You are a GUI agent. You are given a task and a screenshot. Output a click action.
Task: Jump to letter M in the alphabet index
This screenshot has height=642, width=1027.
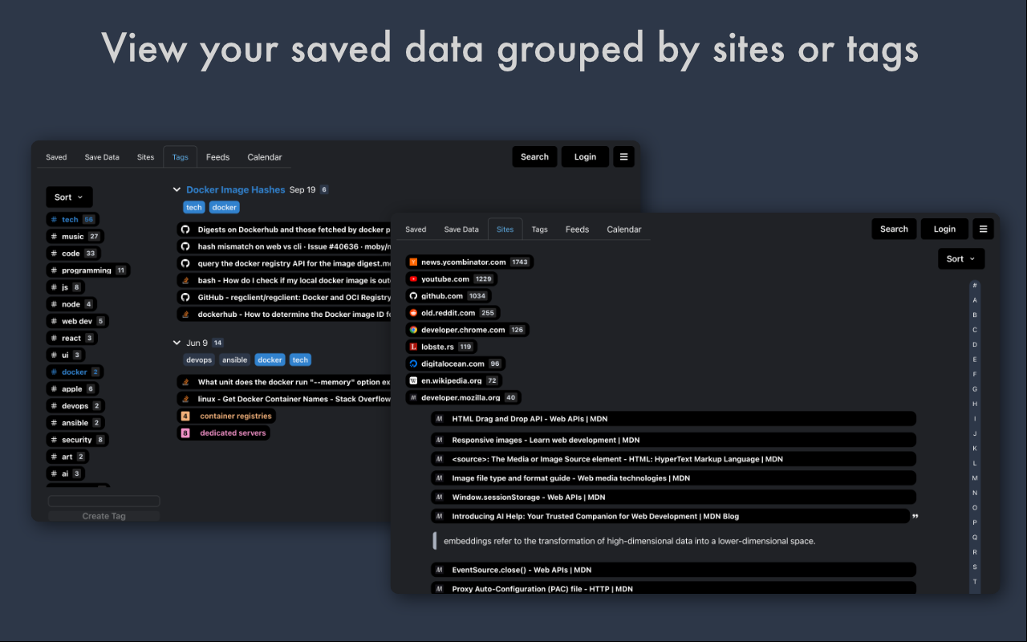click(975, 478)
